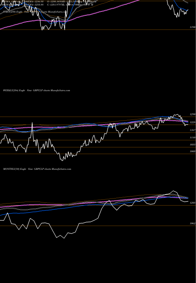Click the MONTHLY(50) Eagle View chart title
This screenshot has width=196, height=283.
pyautogui.click(x=37, y=169)
